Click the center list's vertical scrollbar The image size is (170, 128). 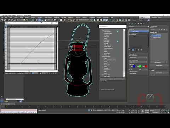tap(124, 53)
